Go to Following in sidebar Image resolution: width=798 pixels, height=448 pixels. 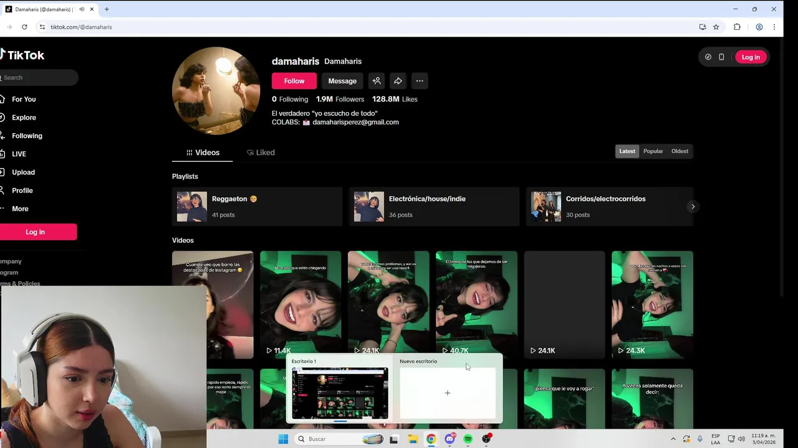[27, 136]
